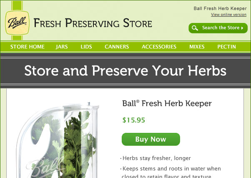This screenshot has height=178, width=251.
Task: Click the Ball Fresh Herb Keeper product title
Action: coord(167,104)
